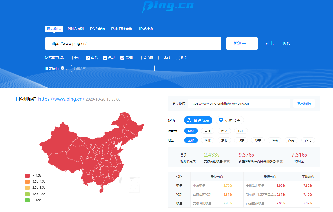The height and width of the screenshot is (212, 333).
Task: Open the https://www.ping.cn/ domain link
Action: (x=61, y=99)
